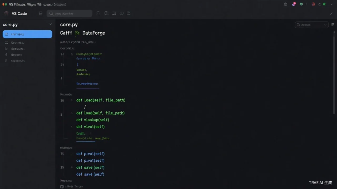Click the VS Code logo icon

[x=7, y=13]
